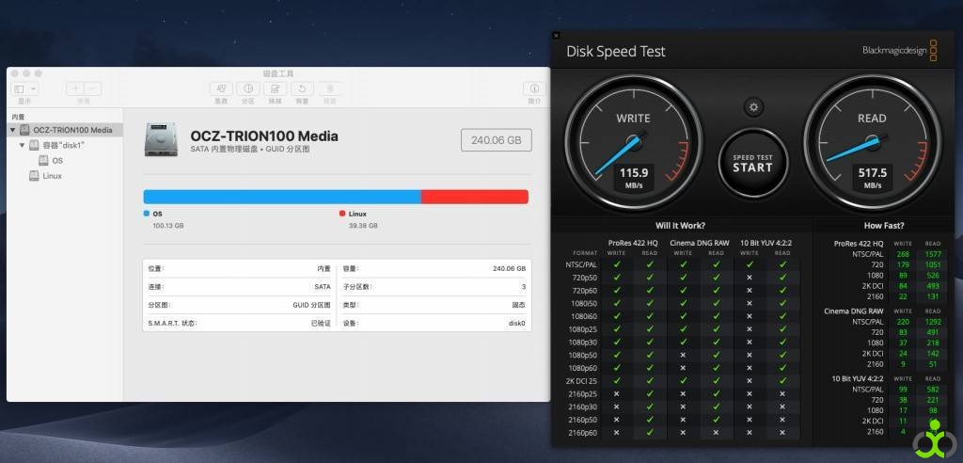
Task: Open the View dropdown arrow in the toolbar
Action: point(33,89)
